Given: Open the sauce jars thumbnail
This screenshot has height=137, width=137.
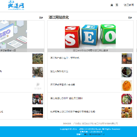Looking at the screenshot, I should (x=127, y=59).
